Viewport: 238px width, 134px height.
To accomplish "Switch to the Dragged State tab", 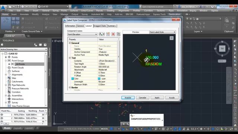I will (x=100, y=26).
